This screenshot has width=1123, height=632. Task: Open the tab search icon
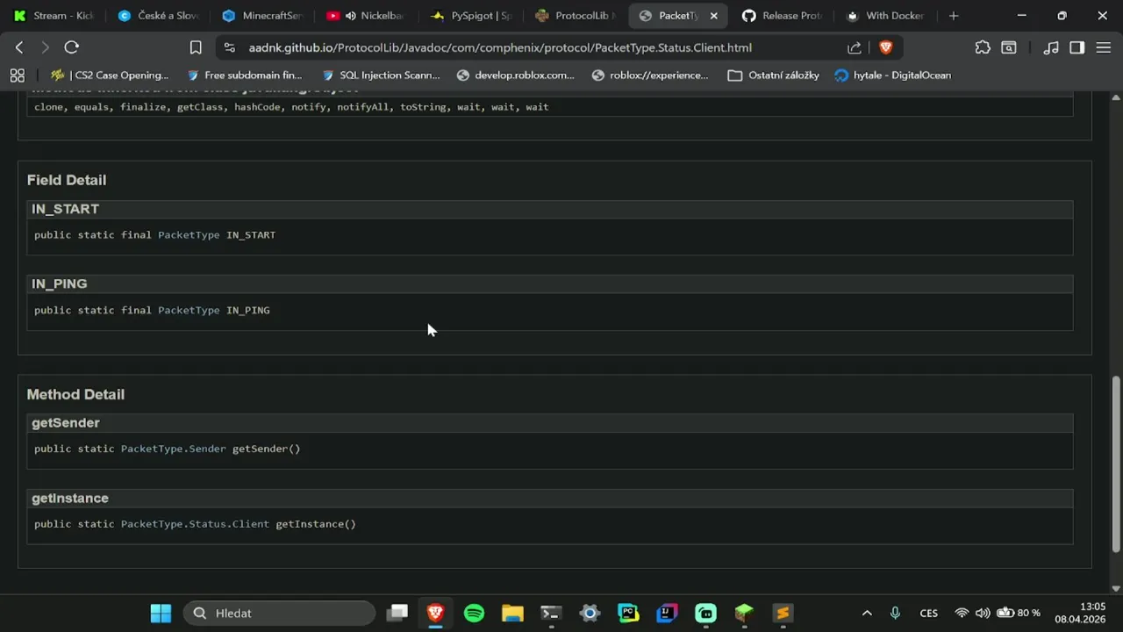(x=1009, y=47)
